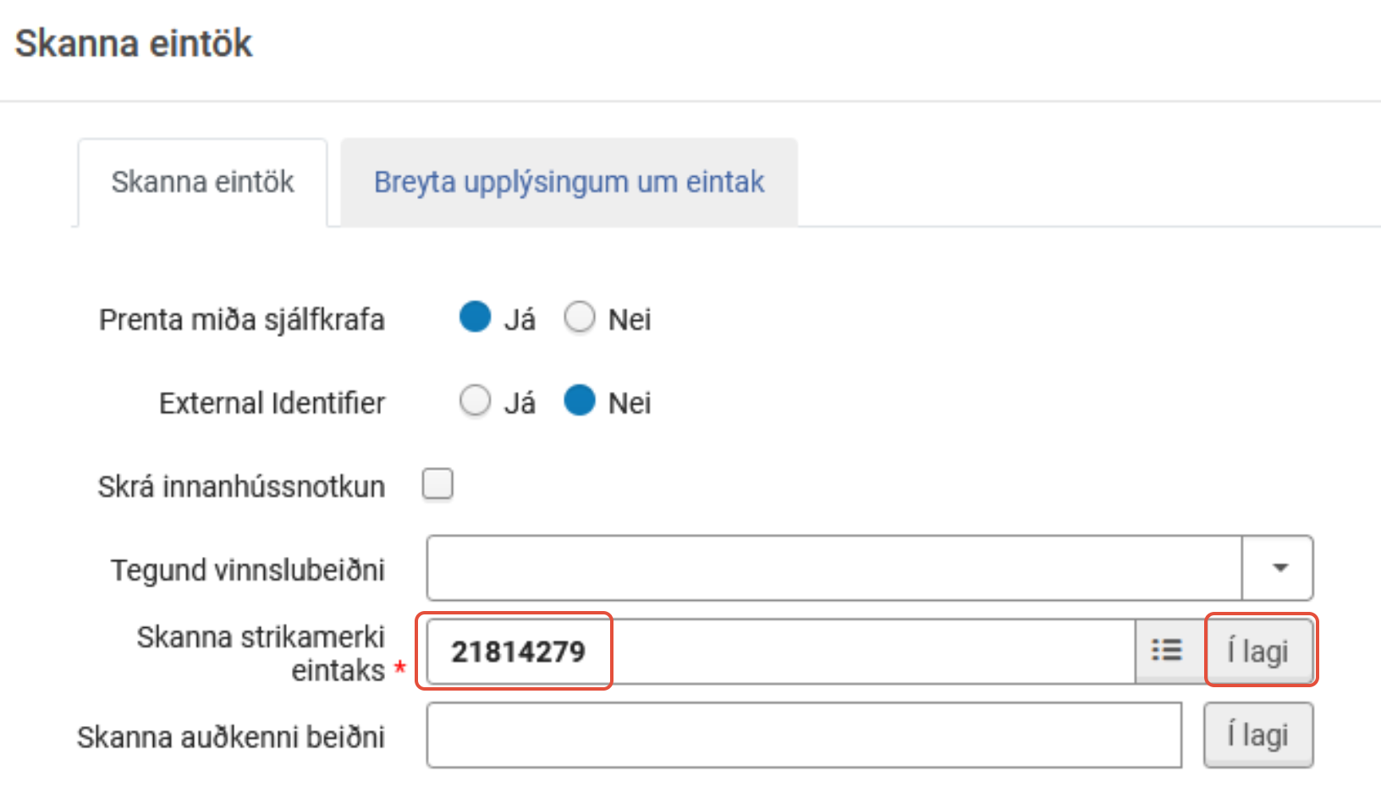This screenshot has height=804, width=1381.
Task: Open the item list picker icon
Action: click(x=1168, y=651)
